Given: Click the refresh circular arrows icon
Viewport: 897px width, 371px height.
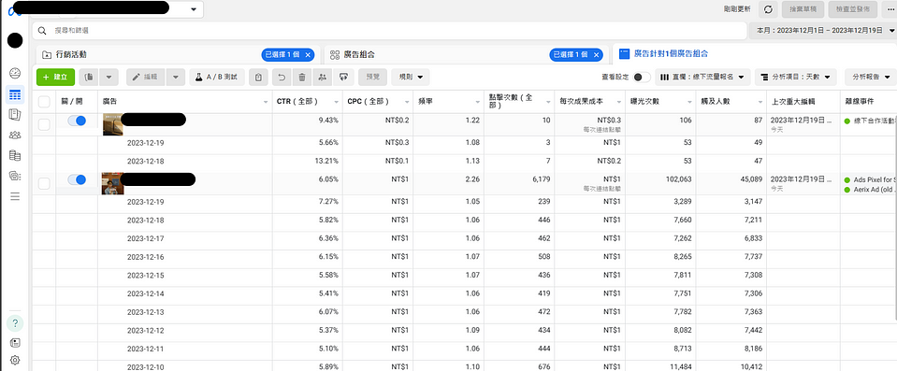Looking at the screenshot, I should click(768, 9).
